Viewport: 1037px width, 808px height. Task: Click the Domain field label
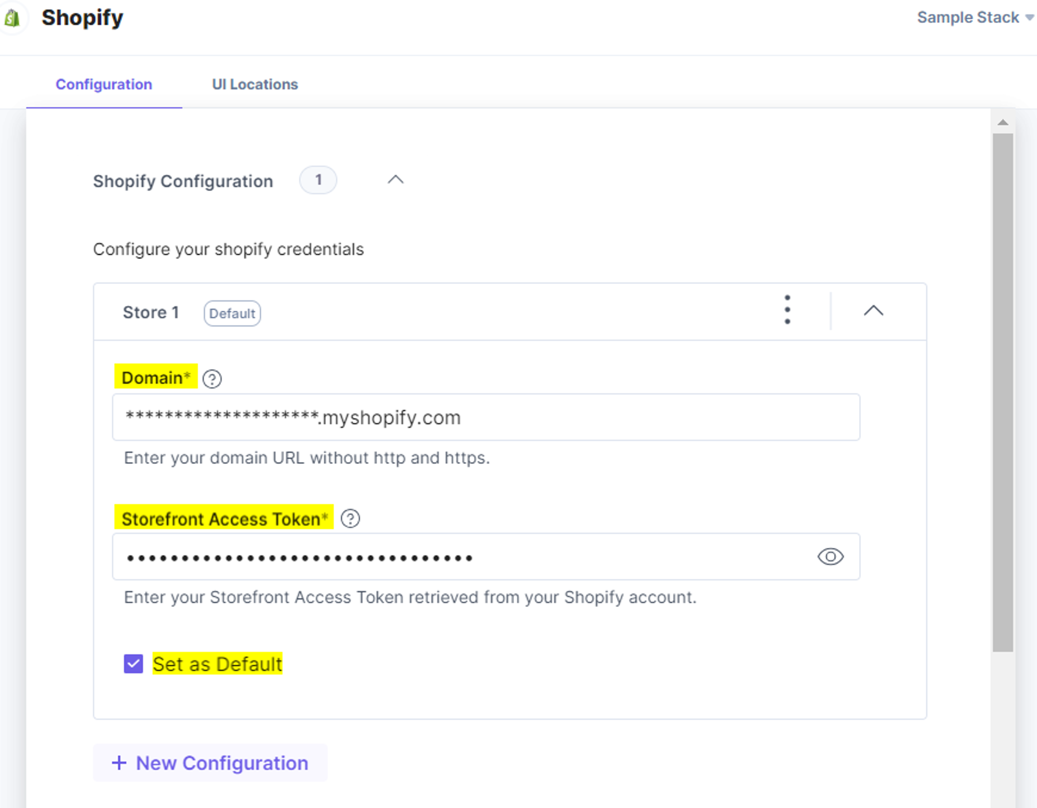click(x=156, y=378)
